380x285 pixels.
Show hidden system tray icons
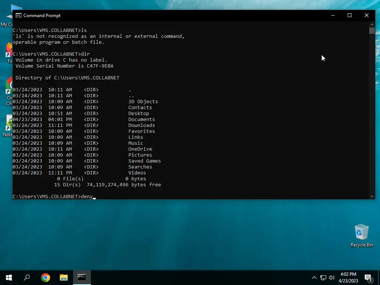tap(314, 278)
